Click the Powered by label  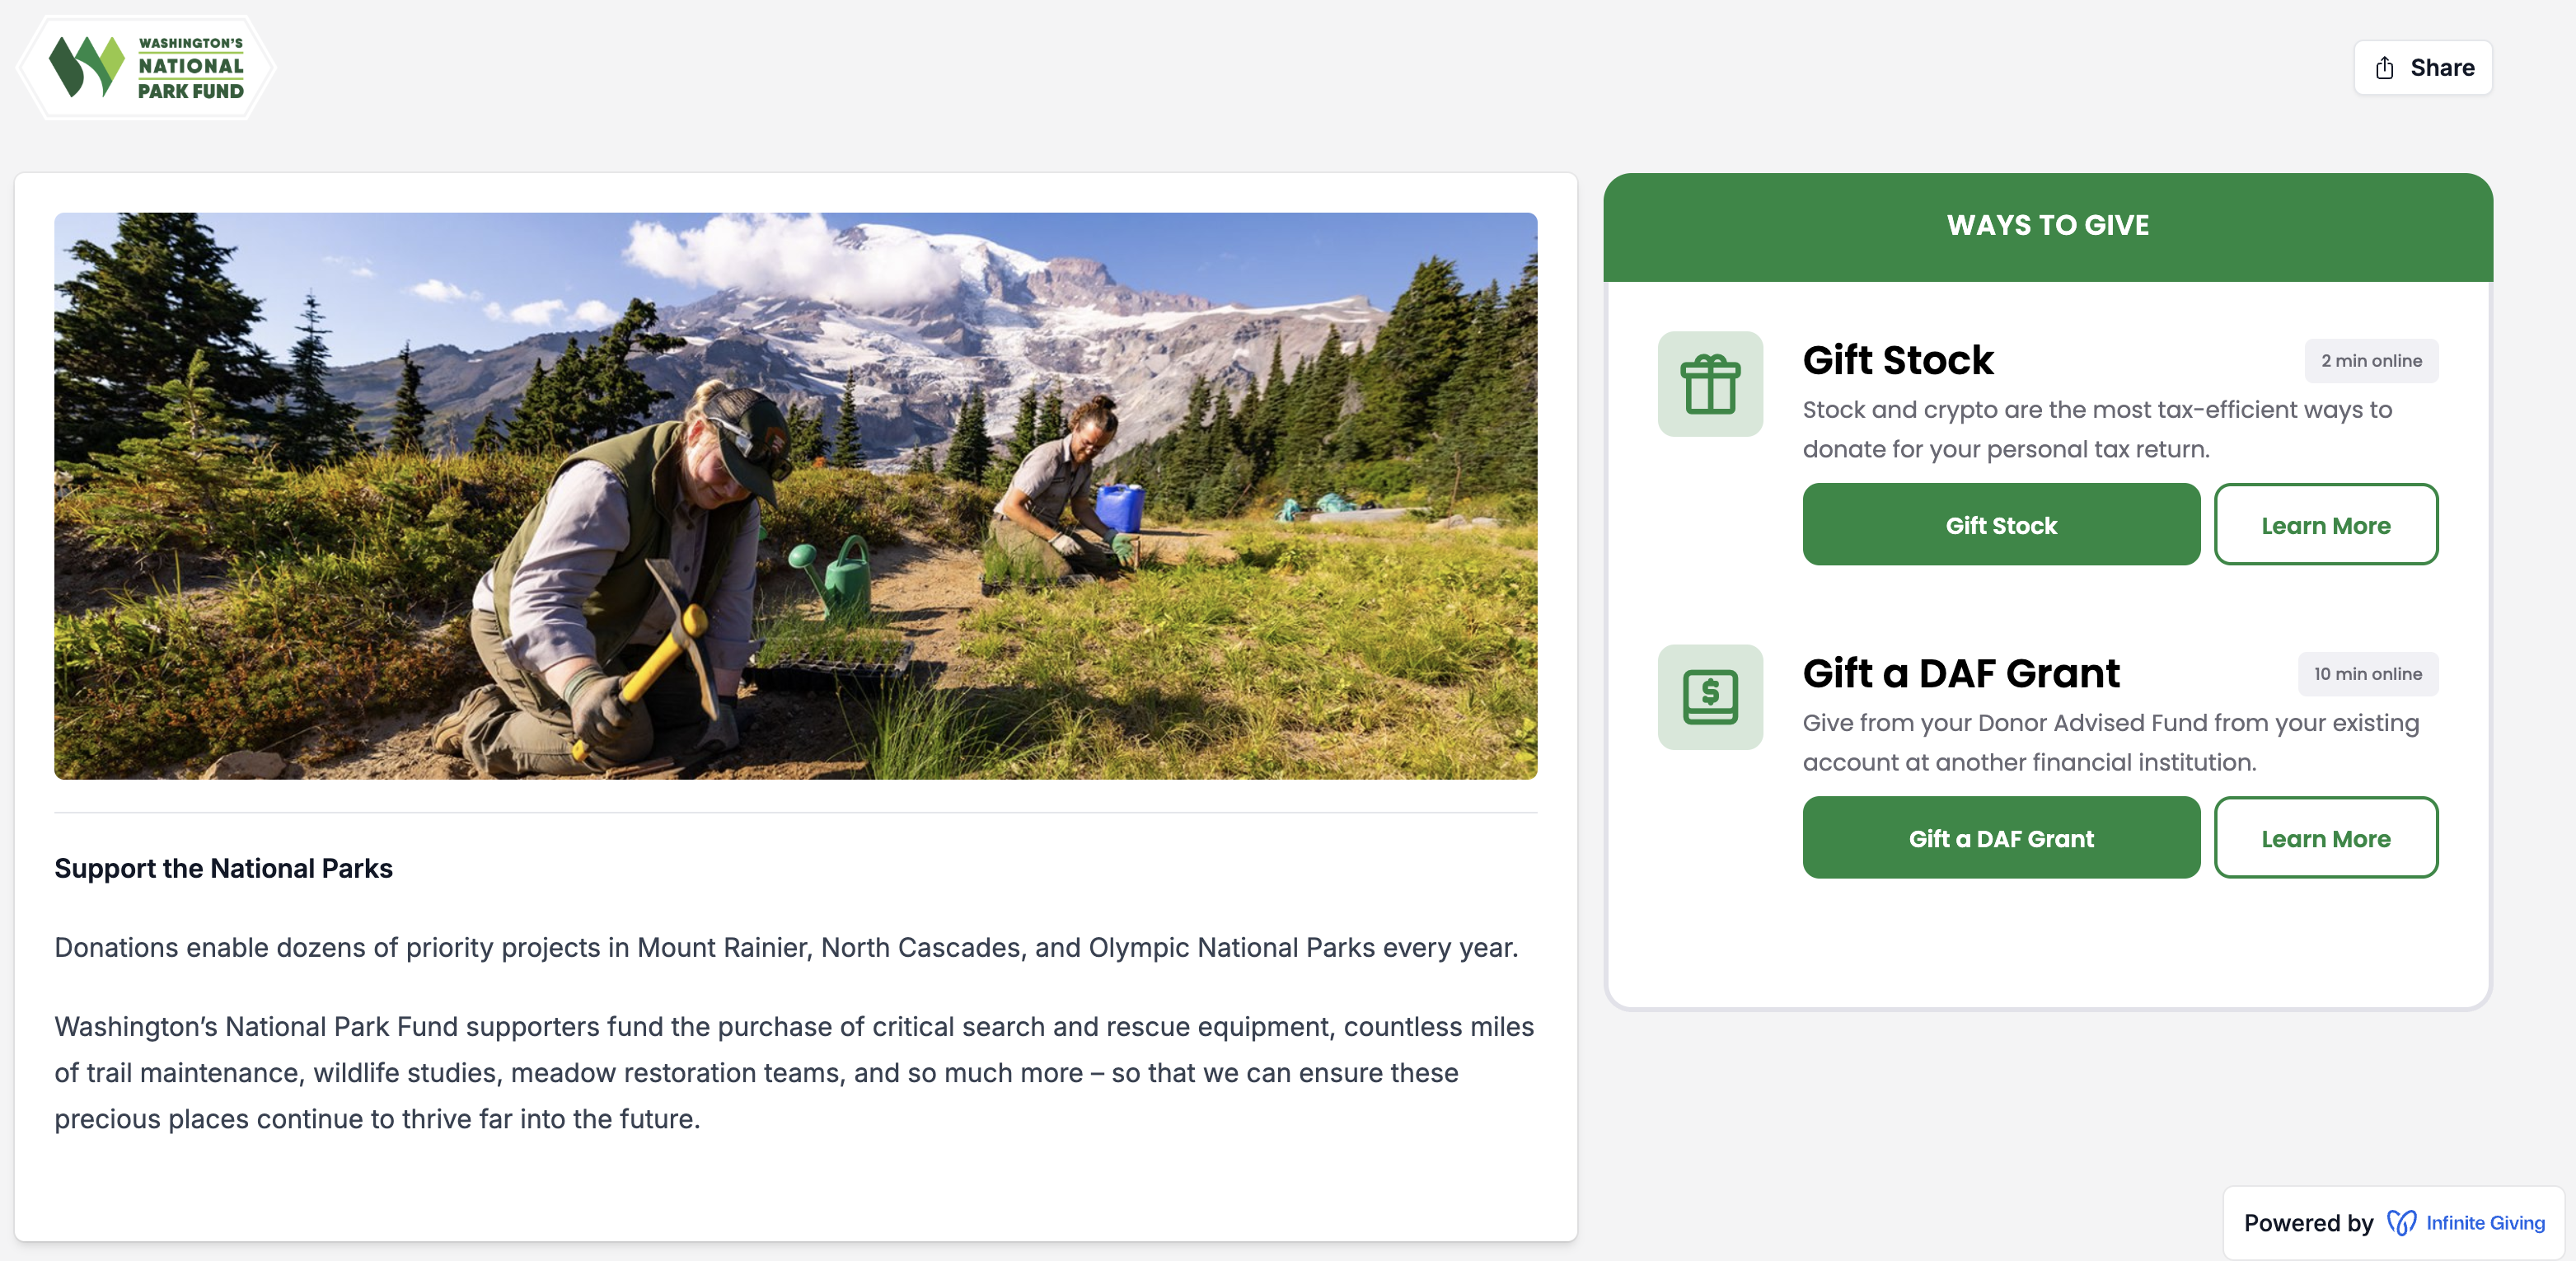pos(2308,1222)
